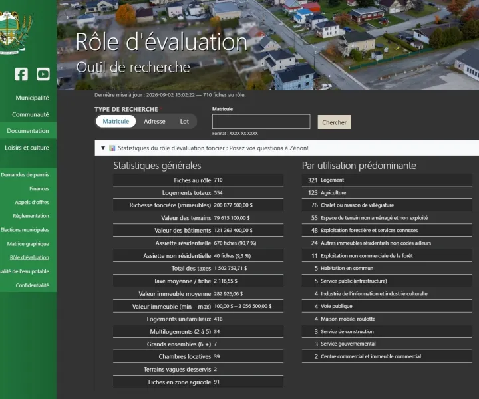The height and width of the screenshot is (399, 479).
Task: Select the Grands ensembles (6 +) row
Action: 198,344
